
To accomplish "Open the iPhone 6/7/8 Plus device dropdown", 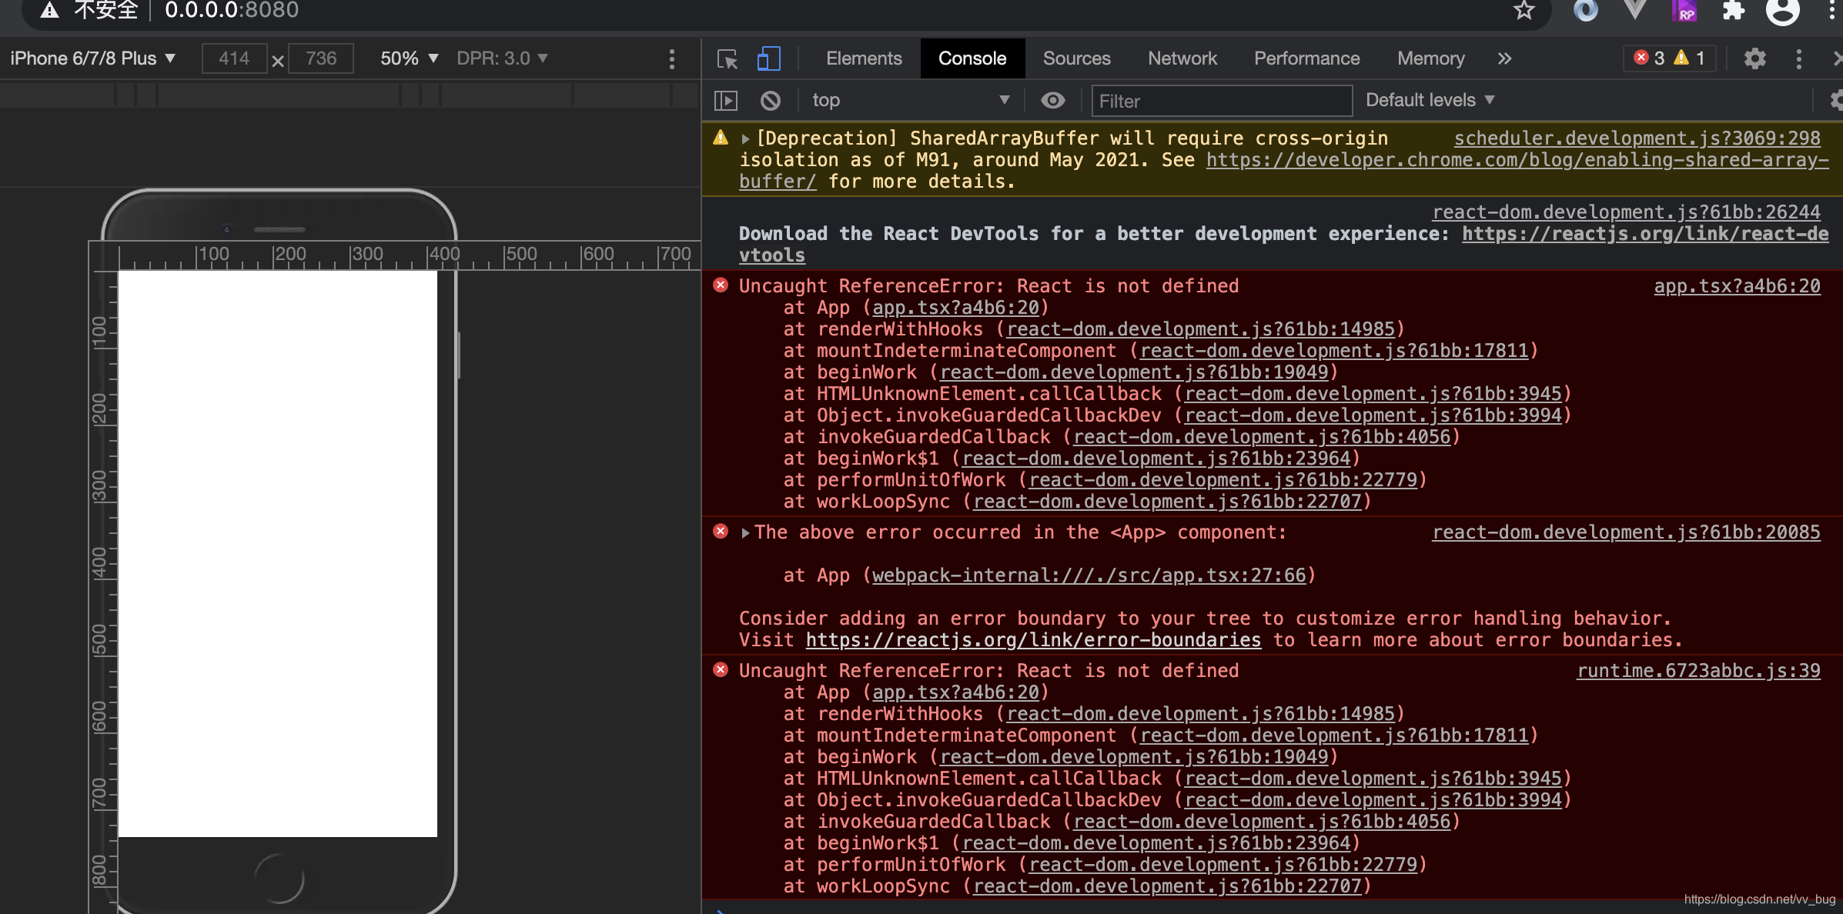I will (x=92, y=58).
